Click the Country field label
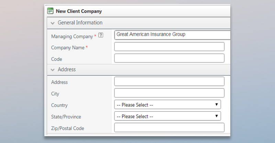Viewport: 275px width, 143px height. coord(59,105)
